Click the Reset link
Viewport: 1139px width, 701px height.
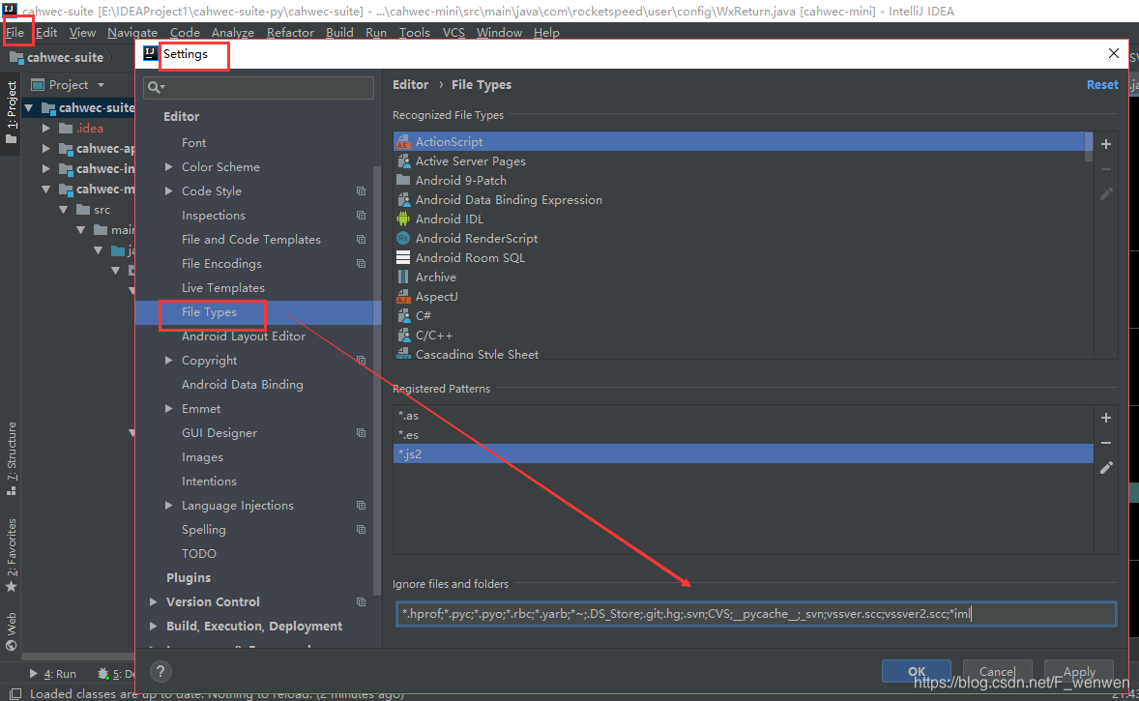[1102, 84]
